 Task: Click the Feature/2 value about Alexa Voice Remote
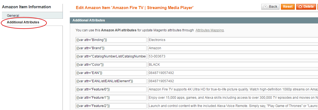233,106
